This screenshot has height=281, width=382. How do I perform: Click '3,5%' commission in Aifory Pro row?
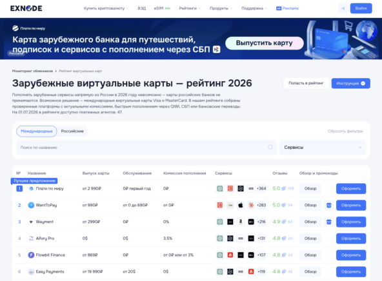pyautogui.click(x=168, y=238)
